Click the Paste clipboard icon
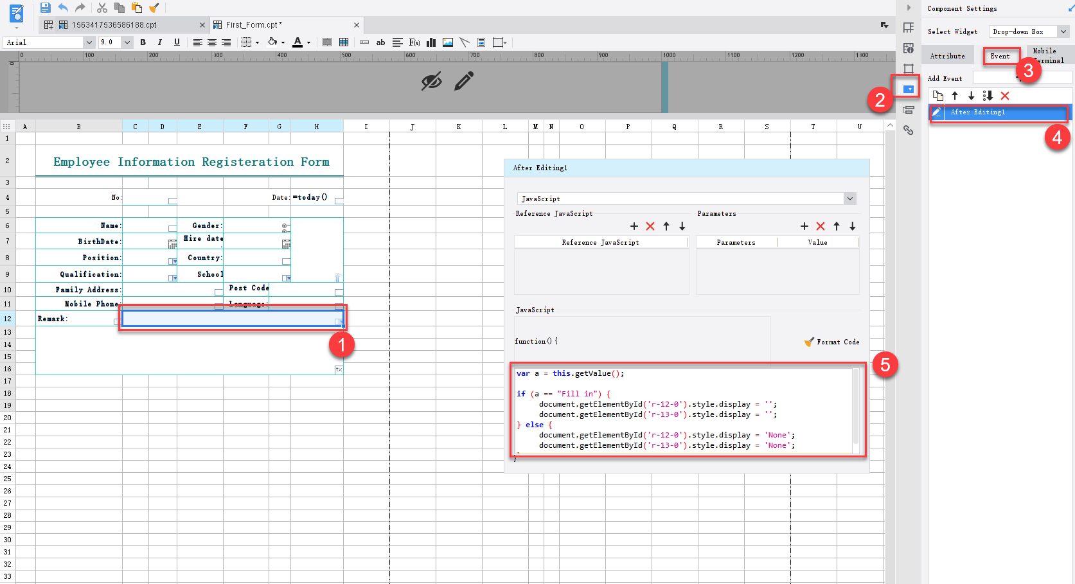Image resolution: width=1075 pixels, height=584 pixels. [x=137, y=8]
